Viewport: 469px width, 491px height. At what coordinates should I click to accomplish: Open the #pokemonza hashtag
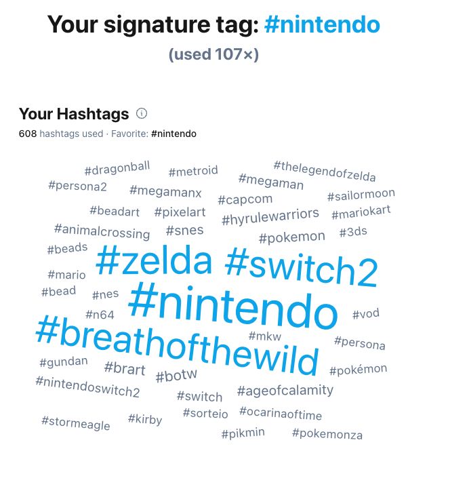pyautogui.click(x=327, y=434)
